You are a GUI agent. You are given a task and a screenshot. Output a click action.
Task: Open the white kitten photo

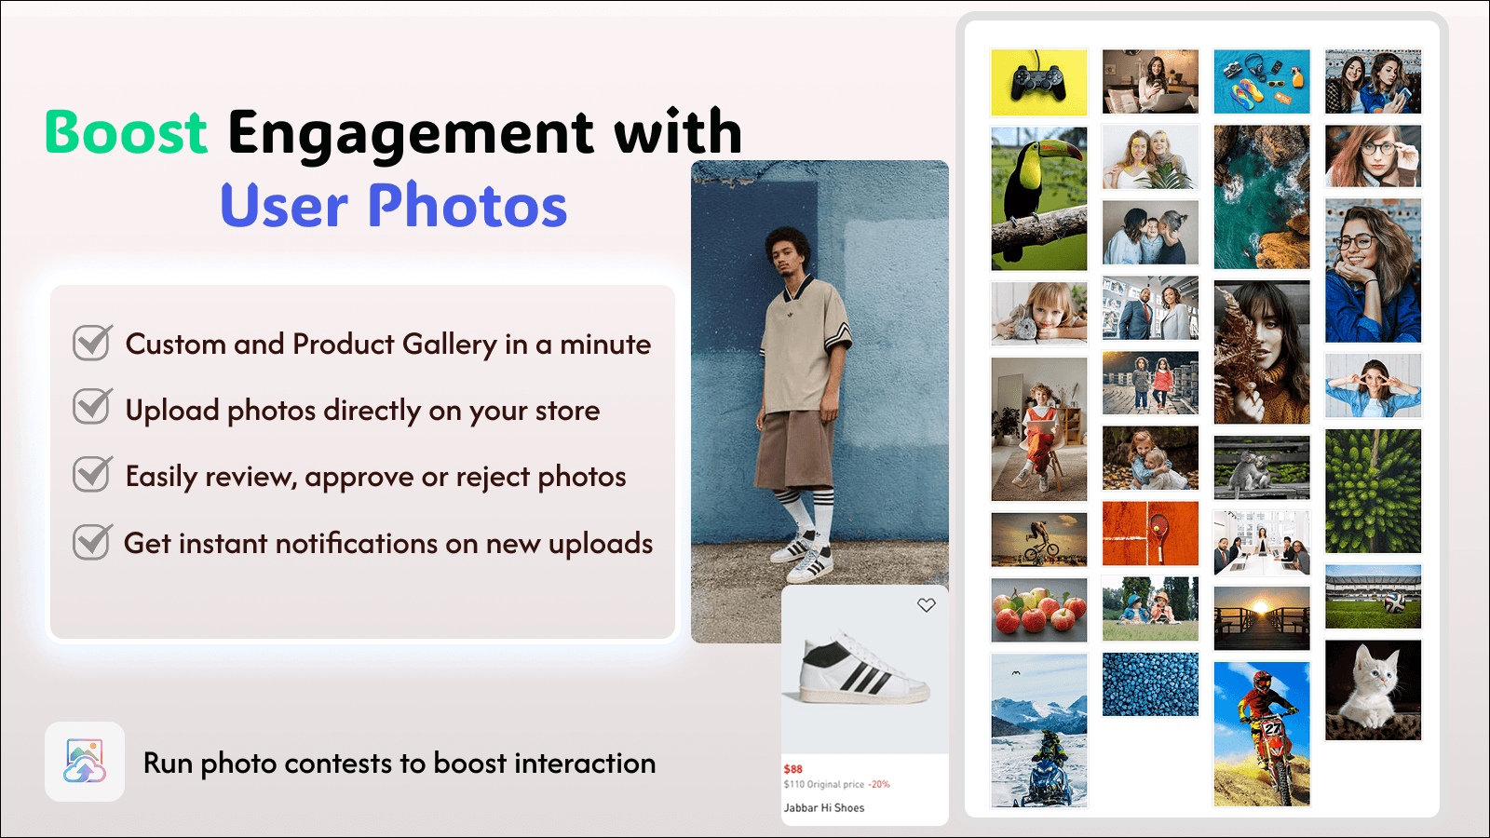[x=1374, y=690]
